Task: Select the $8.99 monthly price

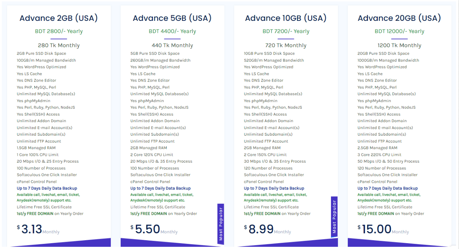Action: 261,229
